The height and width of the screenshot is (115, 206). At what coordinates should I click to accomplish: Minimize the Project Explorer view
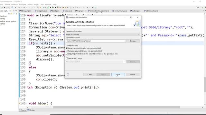(x=14, y=11)
